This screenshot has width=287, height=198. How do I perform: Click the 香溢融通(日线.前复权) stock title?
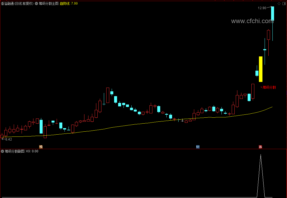[x=17, y=3]
